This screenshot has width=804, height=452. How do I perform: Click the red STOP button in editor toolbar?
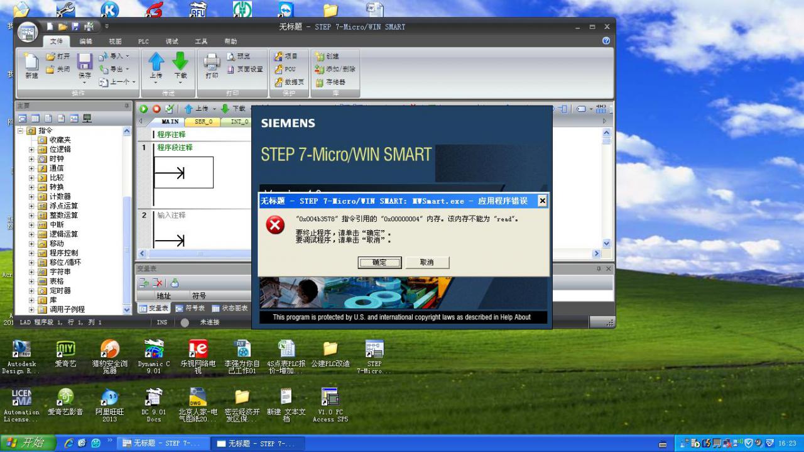coord(156,109)
